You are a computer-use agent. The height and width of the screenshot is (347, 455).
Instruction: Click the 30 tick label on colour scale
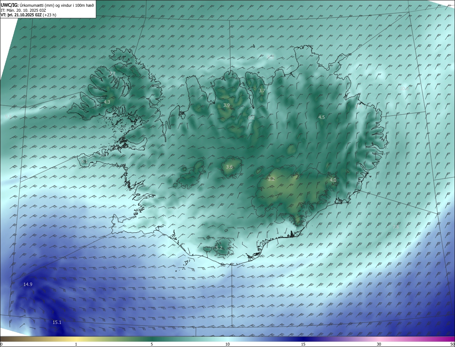tap(379, 344)
